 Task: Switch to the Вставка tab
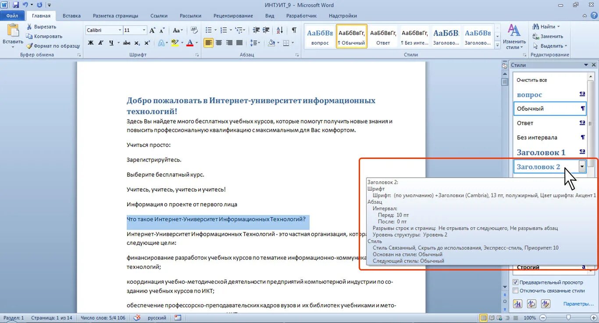[x=71, y=16]
